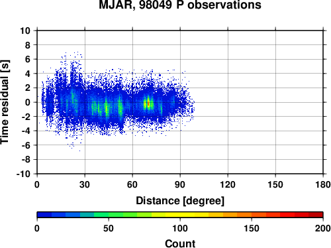The height and width of the screenshot is (248, 331).
Task: Select the dark blue colorbar segment at 0
Action: (44, 215)
